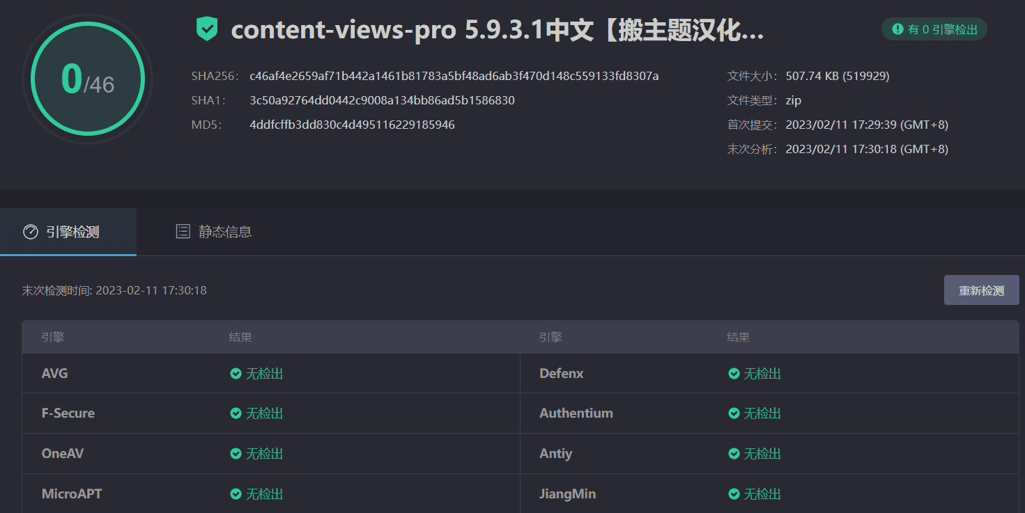Screen dimensions: 1025x513
Task: Click the green check icon in Antiy row
Action: click(734, 454)
